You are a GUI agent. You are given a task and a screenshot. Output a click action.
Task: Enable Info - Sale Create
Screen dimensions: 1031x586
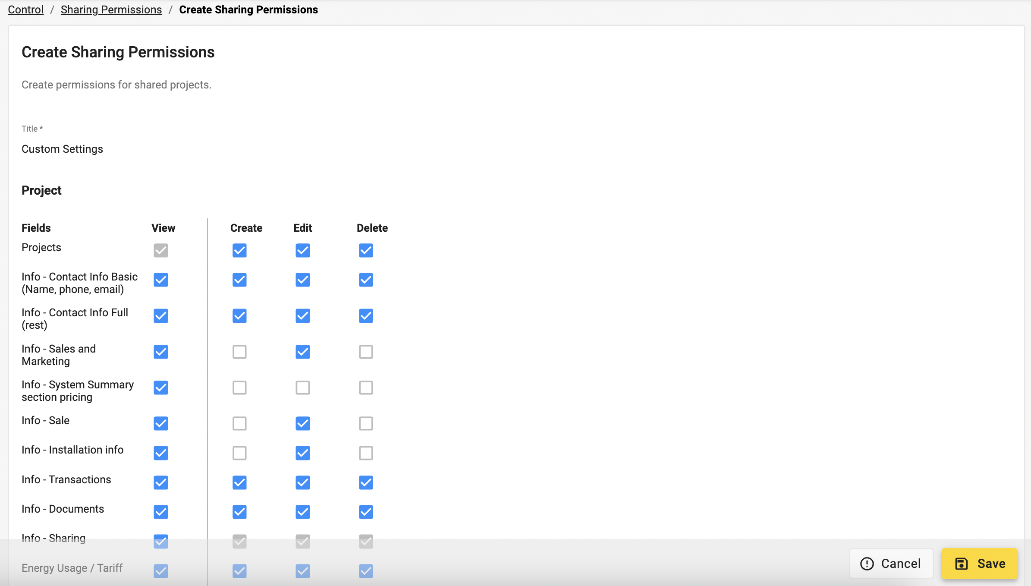239,423
